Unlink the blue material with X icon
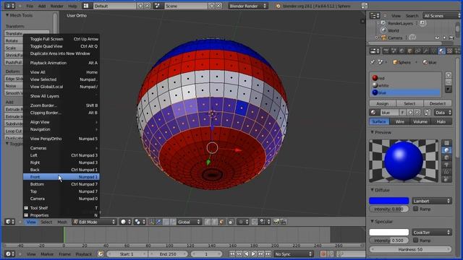Viewport: 463px width, 260px height. pyautogui.click(x=417, y=113)
